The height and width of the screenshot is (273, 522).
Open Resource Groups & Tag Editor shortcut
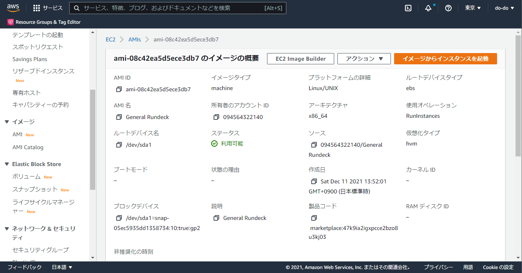coord(44,22)
